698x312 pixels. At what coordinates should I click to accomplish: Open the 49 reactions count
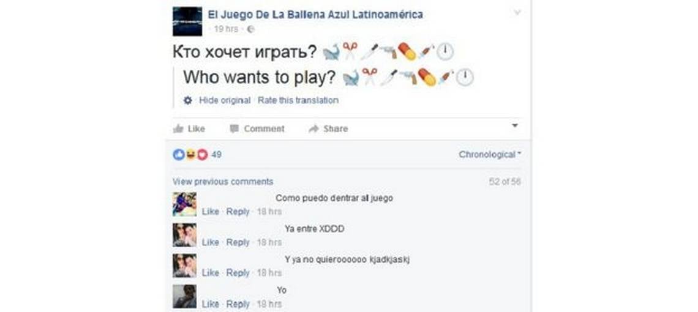(x=216, y=154)
